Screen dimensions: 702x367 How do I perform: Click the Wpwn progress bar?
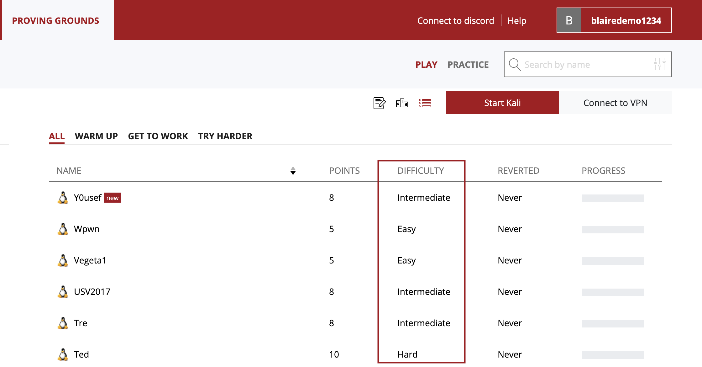point(613,230)
